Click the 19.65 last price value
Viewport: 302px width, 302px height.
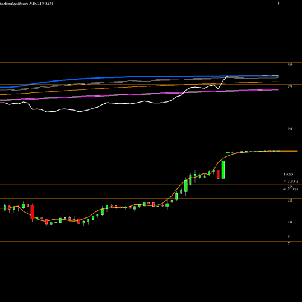tap(288, 174)
